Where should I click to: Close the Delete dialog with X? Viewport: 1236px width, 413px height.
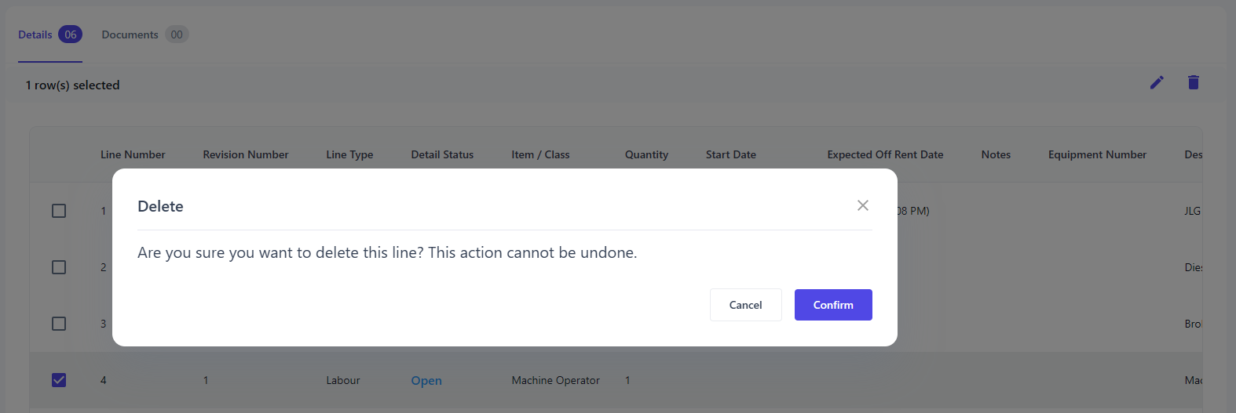coord(862,205)
